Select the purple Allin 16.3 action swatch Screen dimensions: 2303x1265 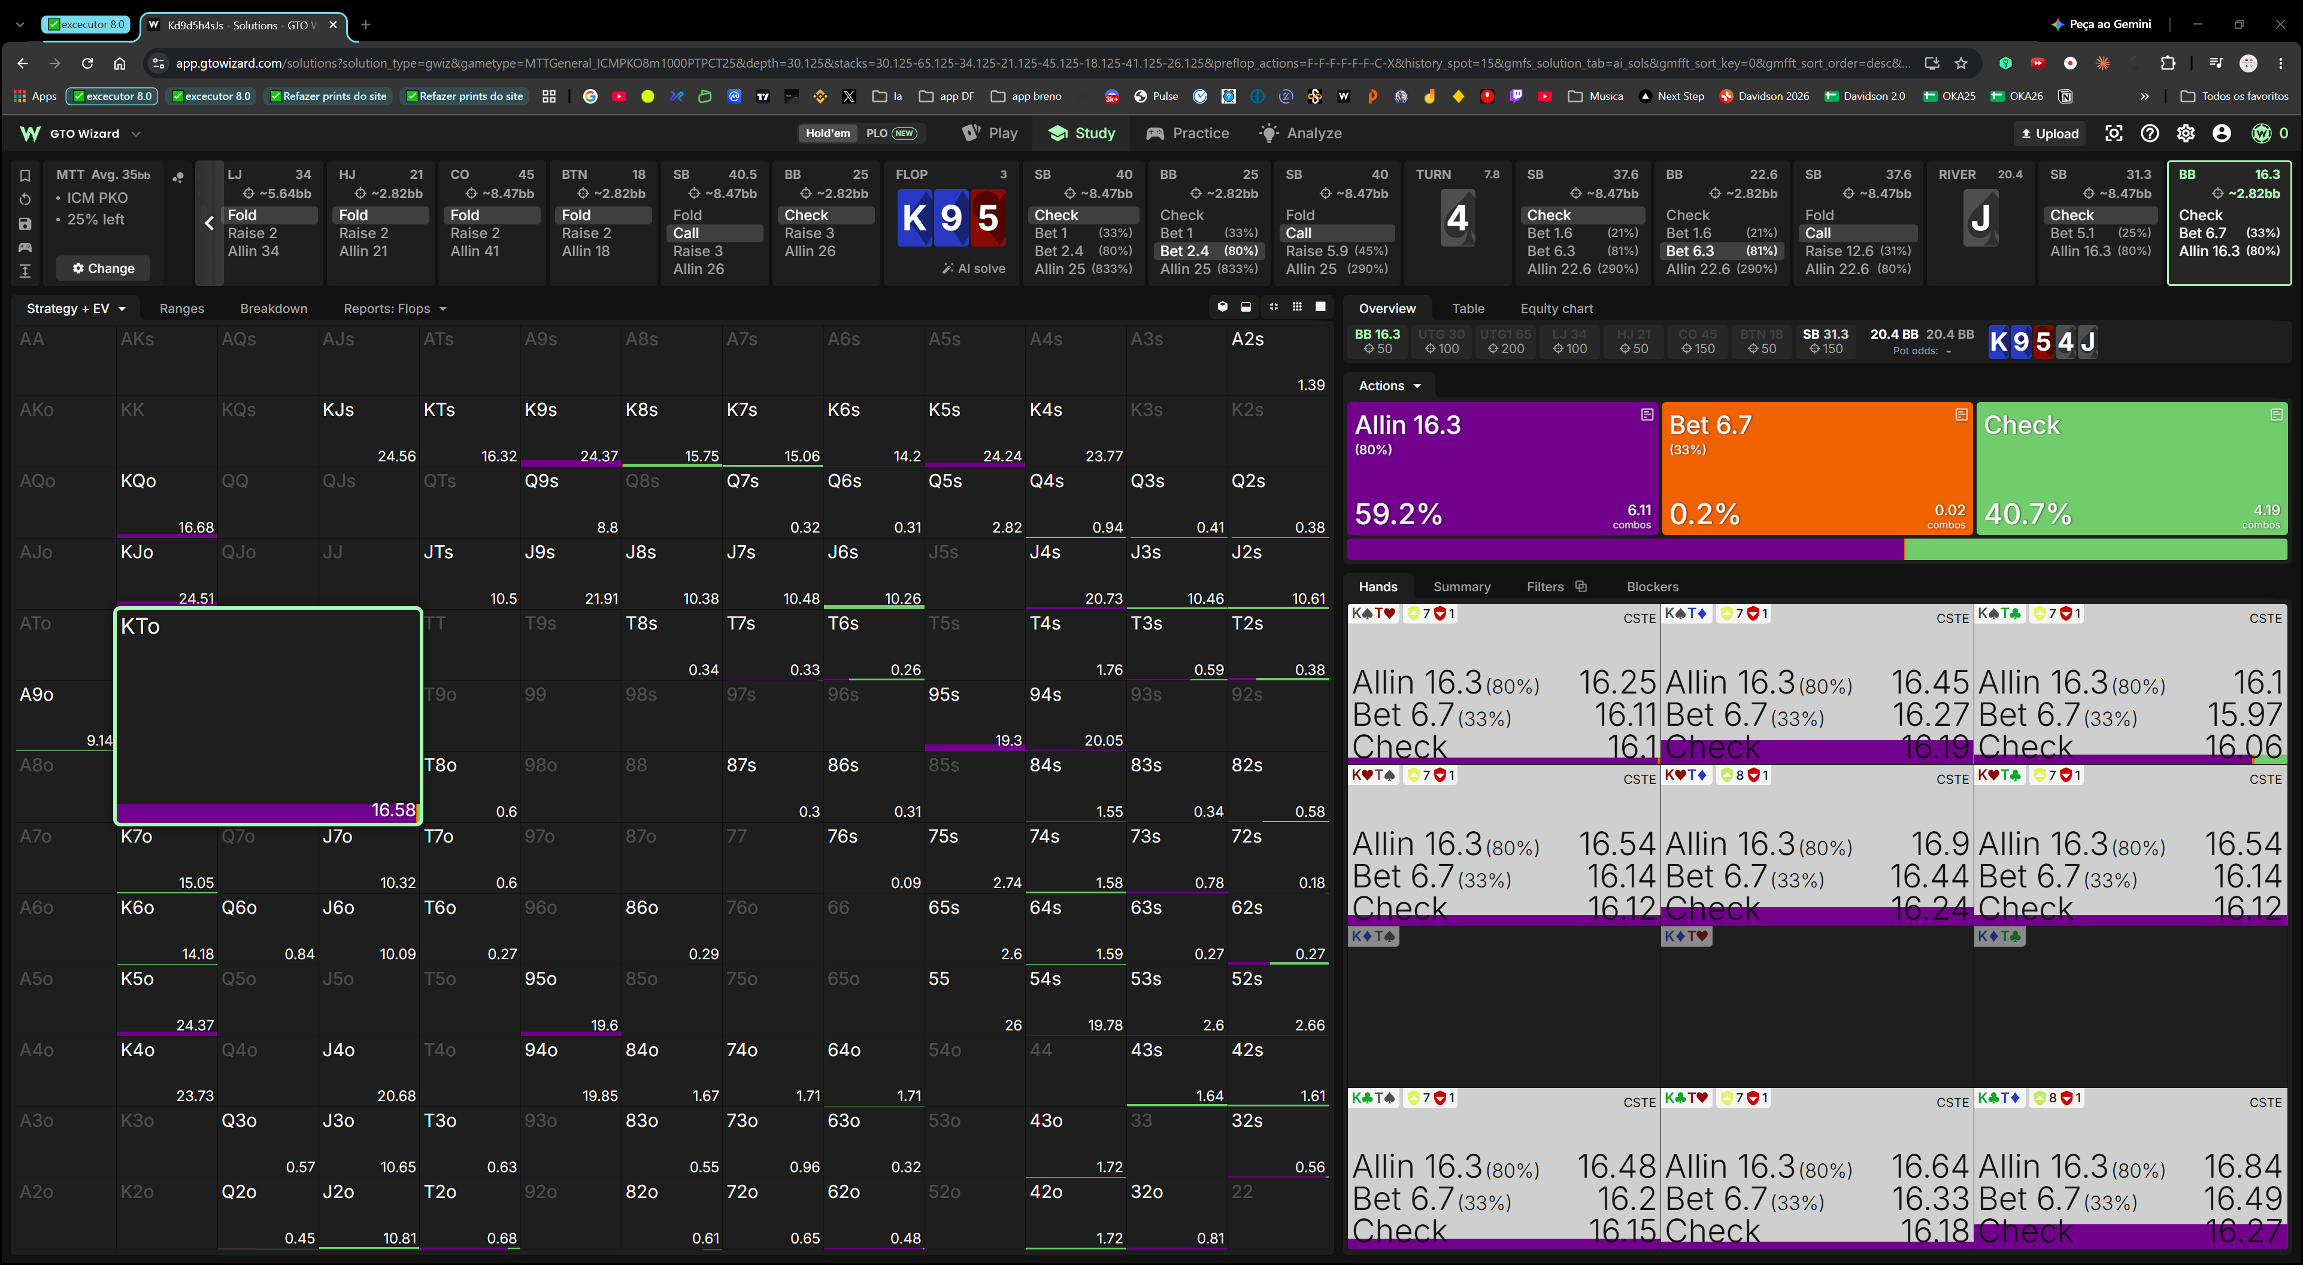pos(1502,468)
